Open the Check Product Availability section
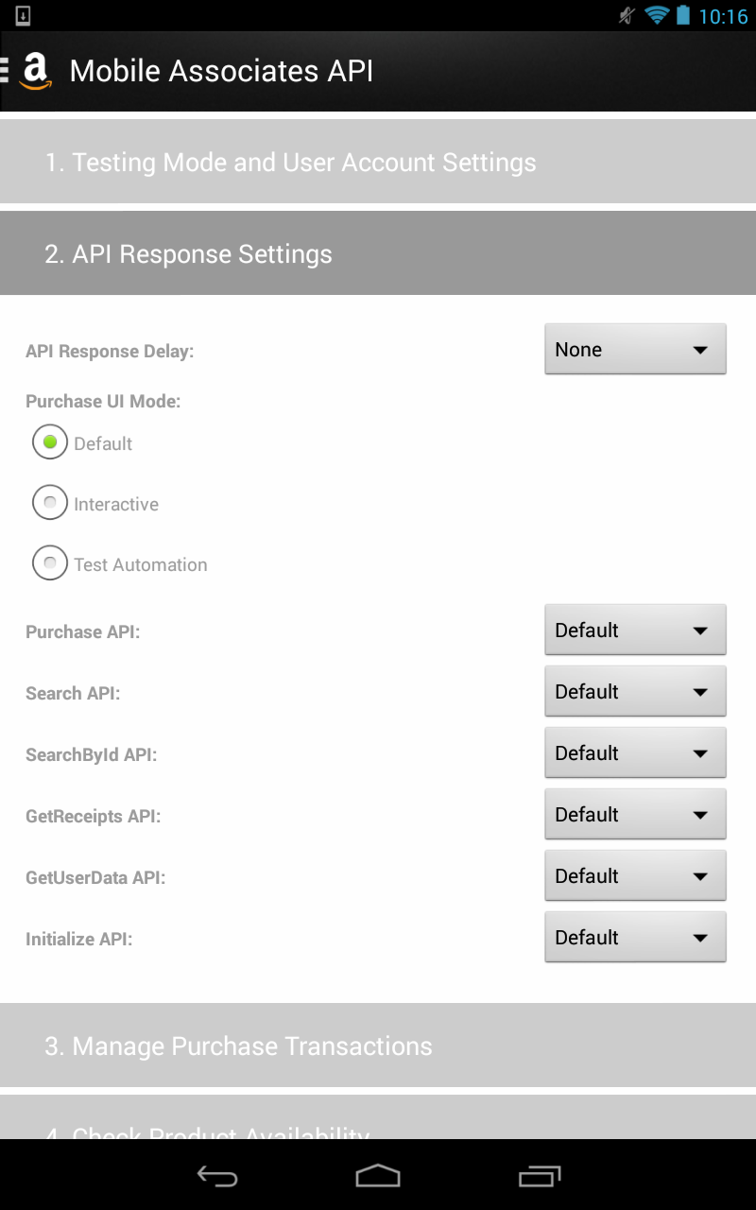 tap(378, 1125)
